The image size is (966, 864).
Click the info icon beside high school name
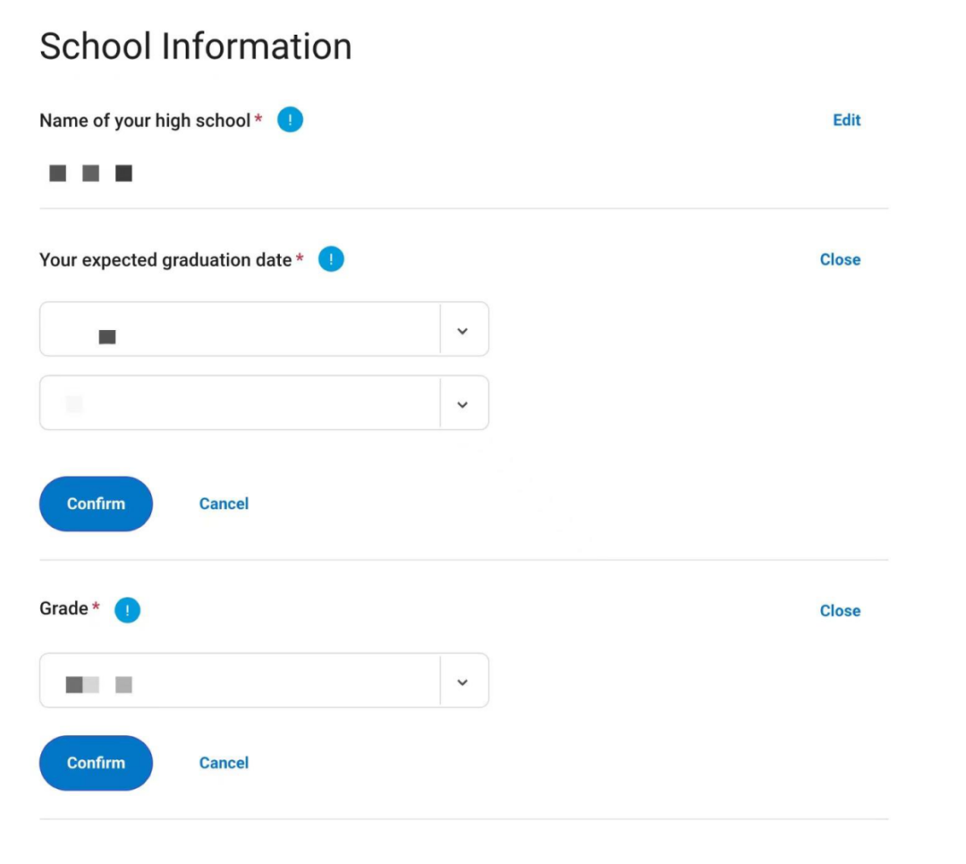pyautogui.click(x=290, y=120)
